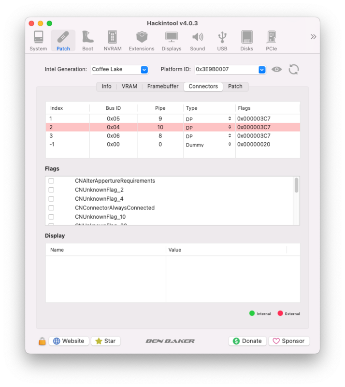Click the Website button
345x387 pixels.
point(69,341)
